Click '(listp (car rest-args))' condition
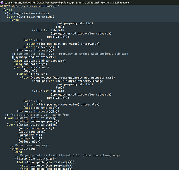Screen dimensions: 179x170 (x=35, y=159)
